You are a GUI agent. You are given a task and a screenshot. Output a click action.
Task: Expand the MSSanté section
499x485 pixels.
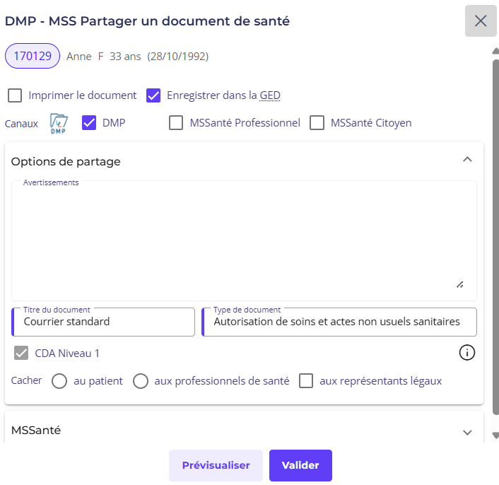coord(466,431)
